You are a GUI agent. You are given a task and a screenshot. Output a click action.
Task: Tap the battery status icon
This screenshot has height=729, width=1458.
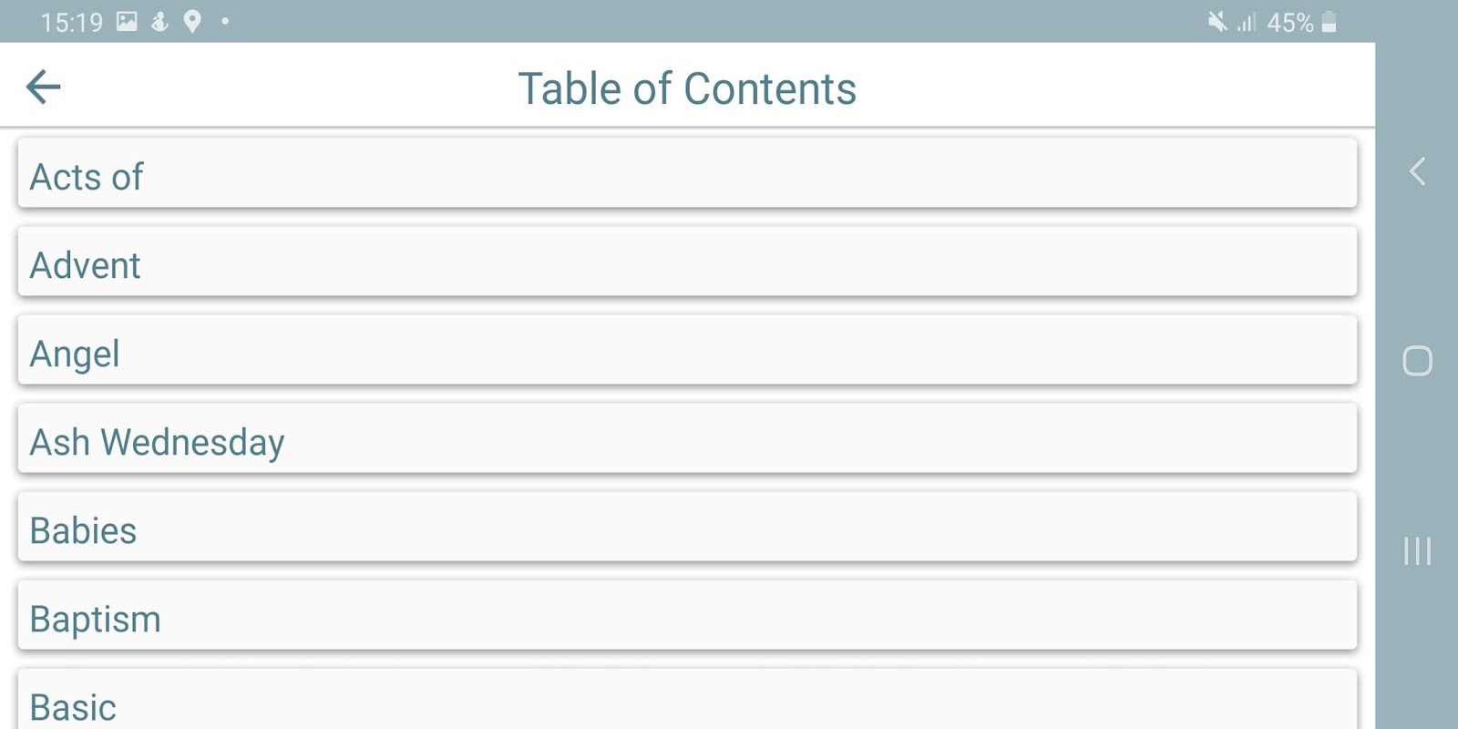(x=1330, y=22)
